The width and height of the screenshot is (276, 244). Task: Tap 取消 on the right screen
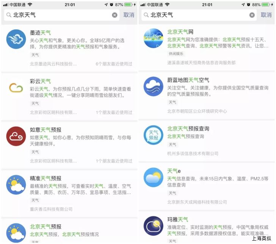[x=266, y=15]
